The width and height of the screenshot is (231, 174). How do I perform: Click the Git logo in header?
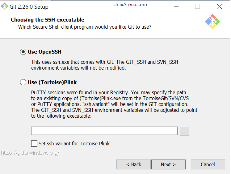tap(212, 22)
